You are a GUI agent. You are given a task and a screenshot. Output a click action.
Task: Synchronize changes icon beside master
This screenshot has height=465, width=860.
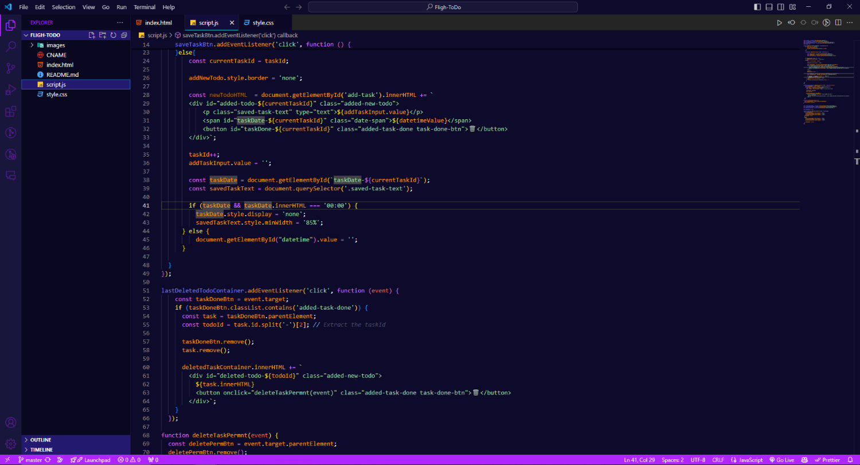click(x=48, y=460)
